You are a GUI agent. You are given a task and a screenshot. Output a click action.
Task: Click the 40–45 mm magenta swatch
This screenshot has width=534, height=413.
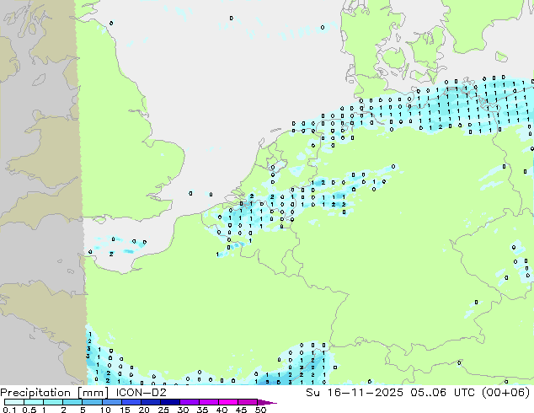click(228, 402)
